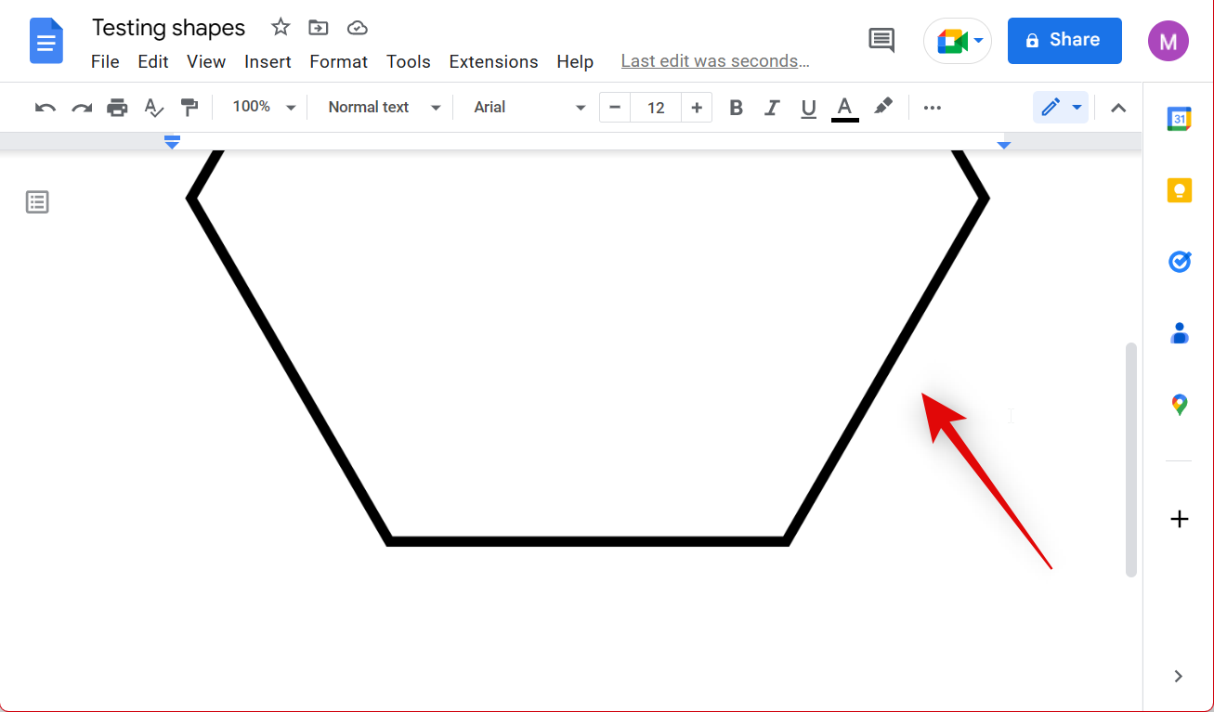Image resolution: width=1214 pixels, height=712 pixels.
Task: Open Google Tasks in side panel
Action: pyautogui.click(x=1180, y=262)
